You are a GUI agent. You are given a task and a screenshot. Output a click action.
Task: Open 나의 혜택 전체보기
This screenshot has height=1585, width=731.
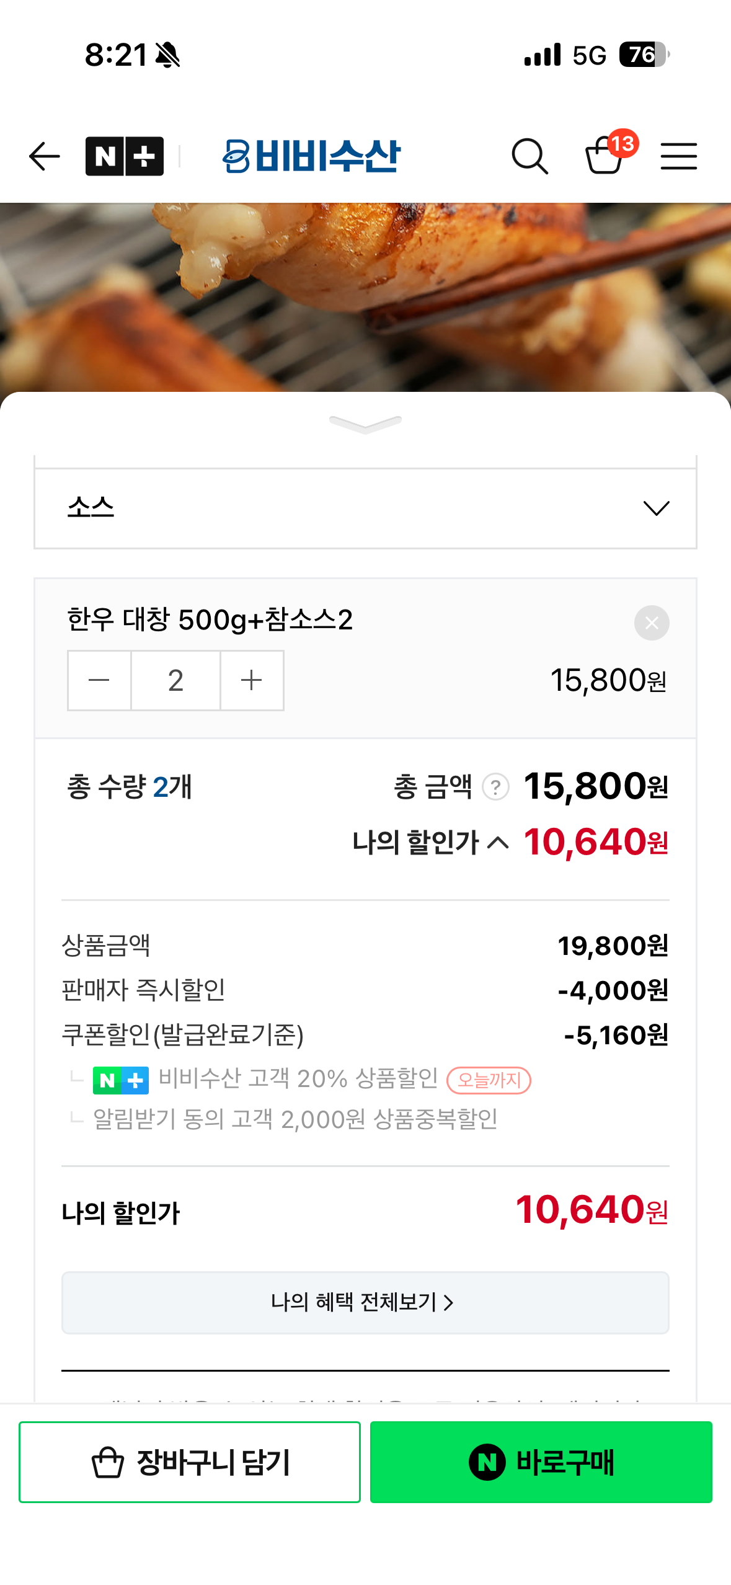[365, 1302]
